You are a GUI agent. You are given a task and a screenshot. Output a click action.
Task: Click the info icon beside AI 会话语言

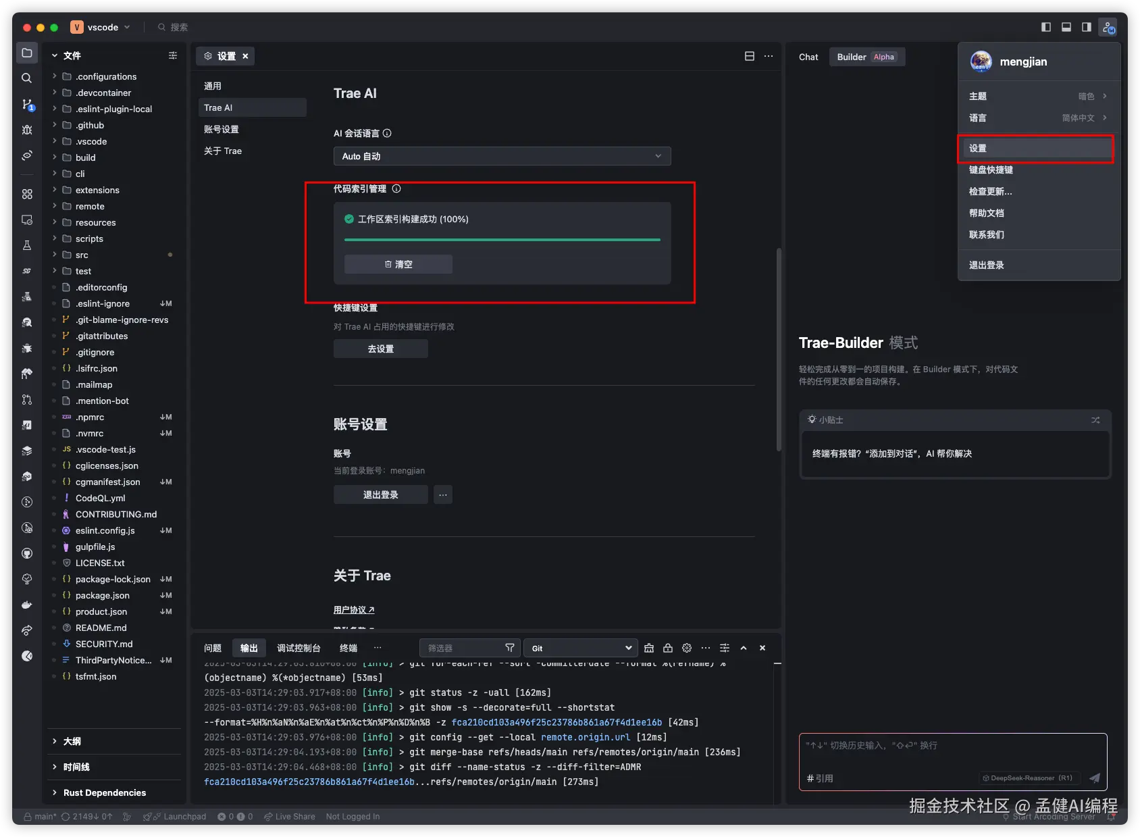click(x=387, y=133)
